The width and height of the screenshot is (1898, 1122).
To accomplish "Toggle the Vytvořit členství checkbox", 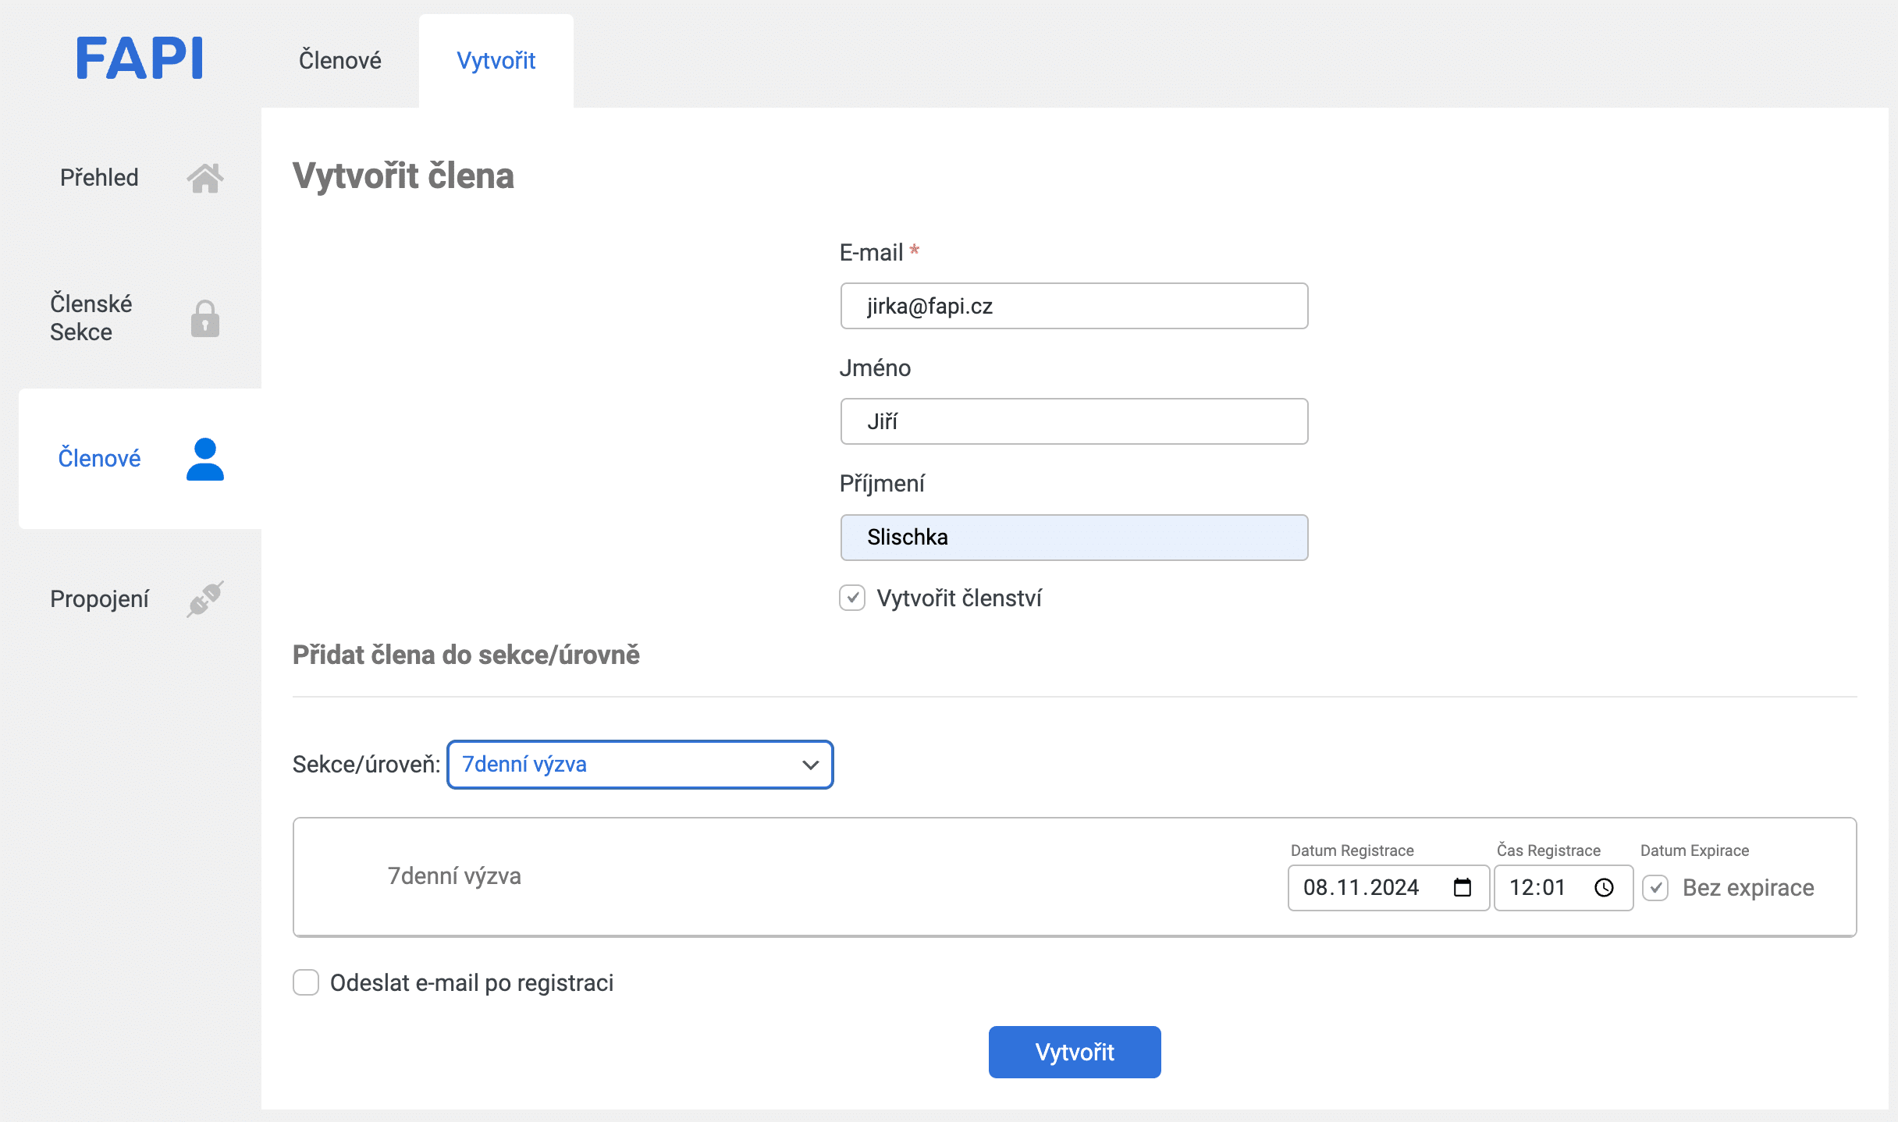I will (x=852, y=598).
